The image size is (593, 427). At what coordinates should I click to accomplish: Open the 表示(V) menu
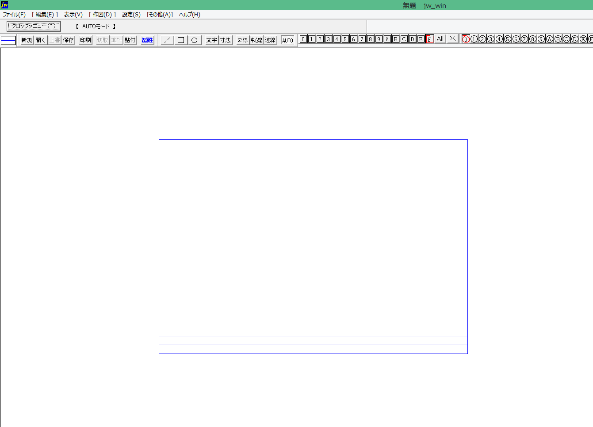point(73,15)
